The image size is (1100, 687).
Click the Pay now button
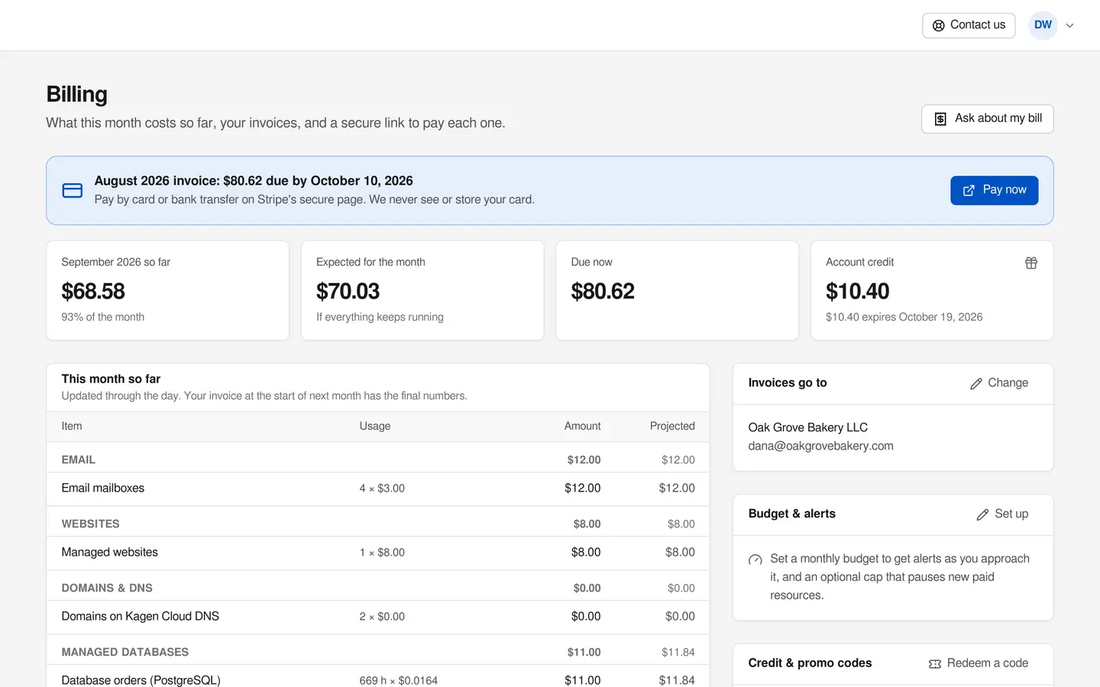(x=994, y=190)
